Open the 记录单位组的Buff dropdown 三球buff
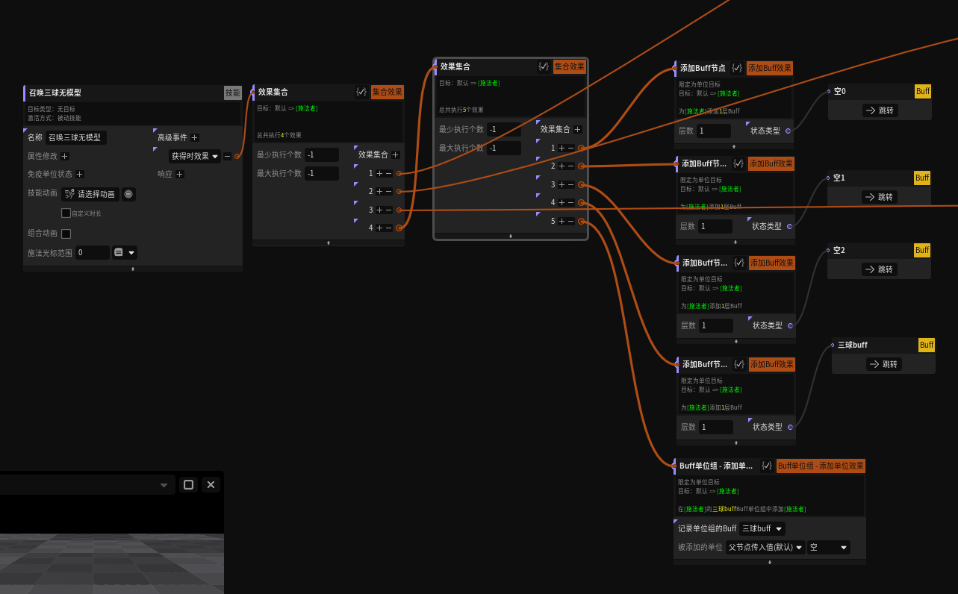The height and width of the screenshot is (594, 958). [x=762, y=528]
